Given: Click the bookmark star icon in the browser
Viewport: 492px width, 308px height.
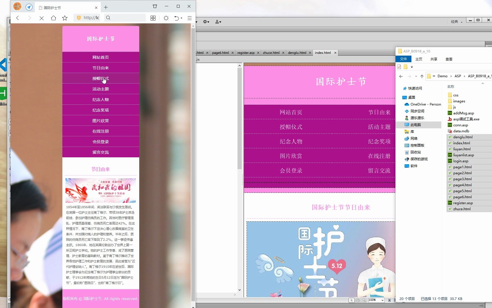Looking at the screenshot, I should [65, 18].
